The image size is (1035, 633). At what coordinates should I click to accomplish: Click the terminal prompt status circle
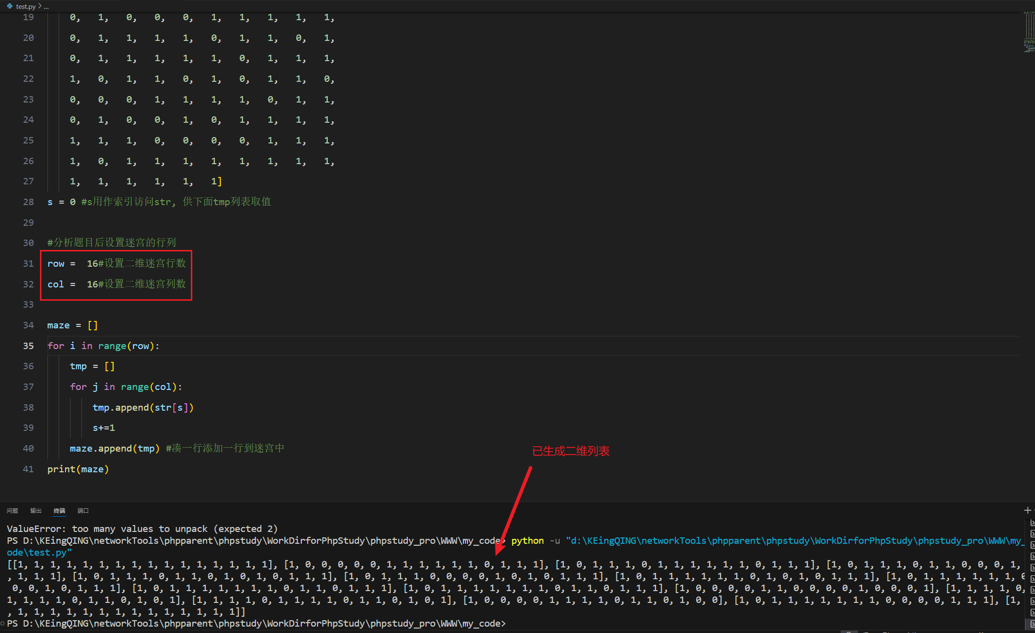click(2, 624)
